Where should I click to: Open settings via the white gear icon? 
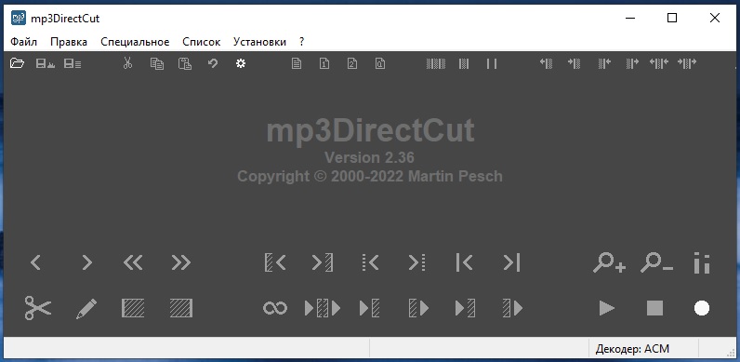click(241, 63)
